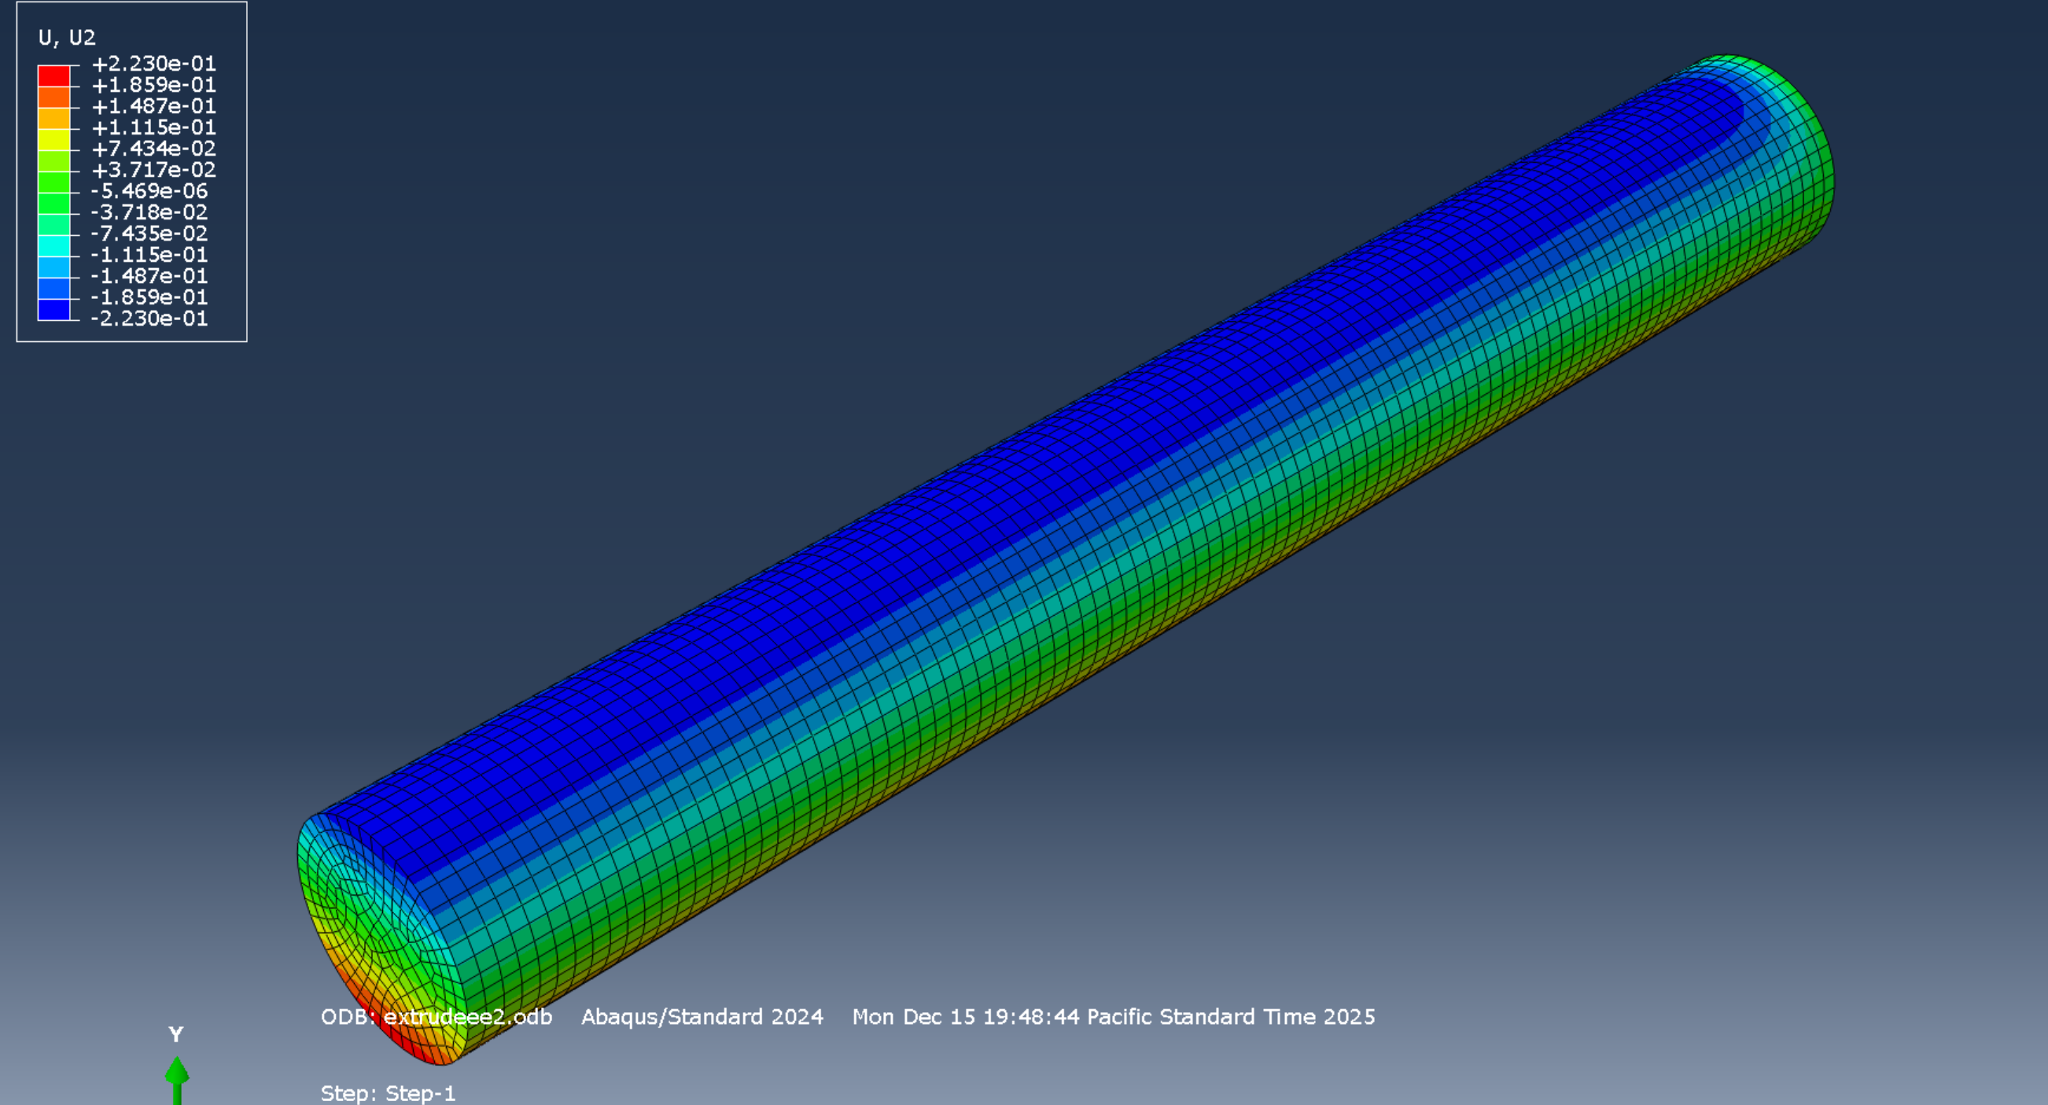
Task: Click the -5.469e-06 legend value
Action: (x=149, y=191)
